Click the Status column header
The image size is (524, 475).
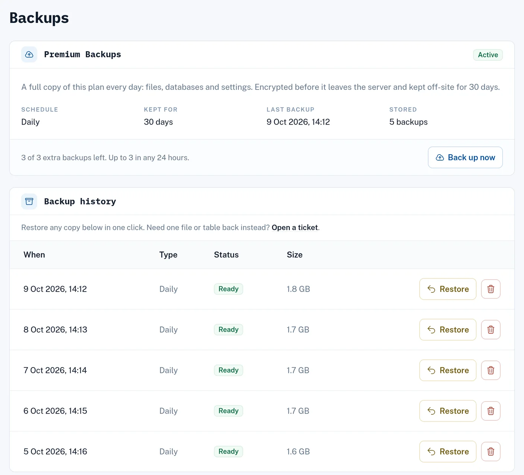226,255
